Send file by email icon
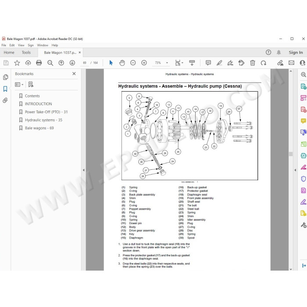This screenshot has height=307, width=307. 291,63
